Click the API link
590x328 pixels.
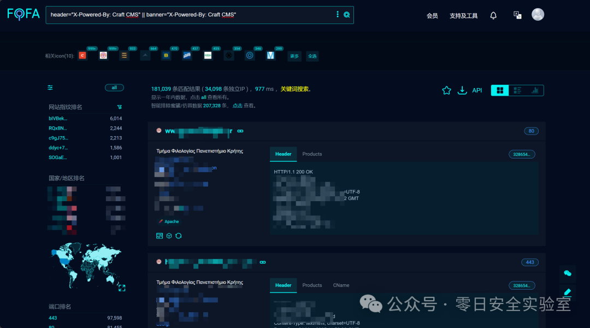click(477, 90)
